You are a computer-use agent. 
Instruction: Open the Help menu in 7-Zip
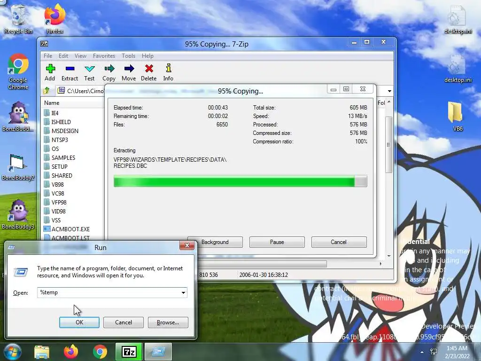147,56
